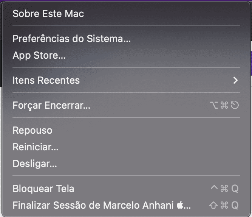Select the Reiniciar option
This screenshot has height=217, width=252.
(36, 147)
